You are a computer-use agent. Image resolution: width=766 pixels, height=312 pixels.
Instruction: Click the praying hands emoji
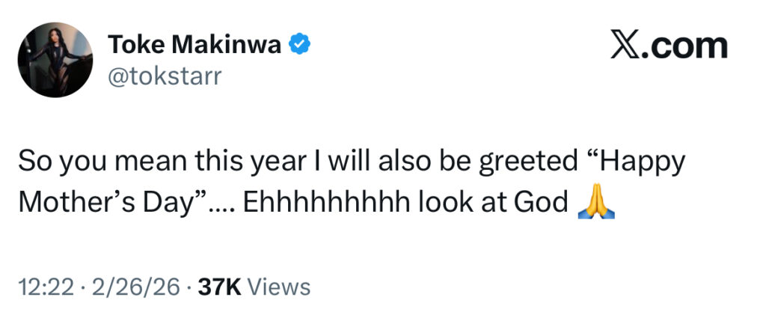596,204
